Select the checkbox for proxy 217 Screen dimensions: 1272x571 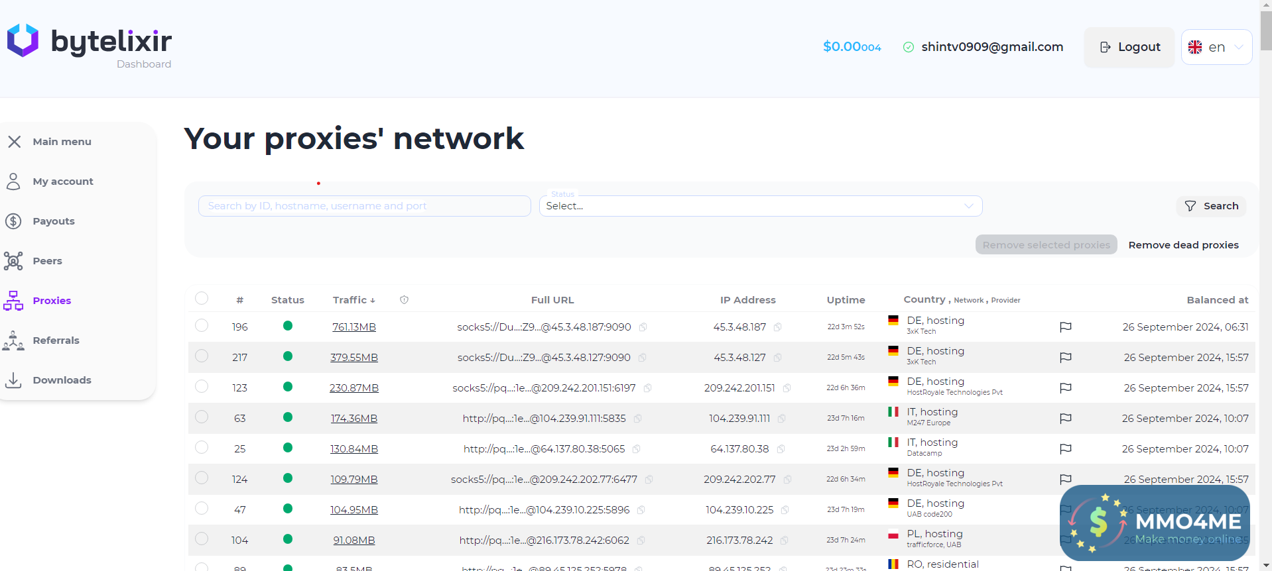tap(202, 356)
